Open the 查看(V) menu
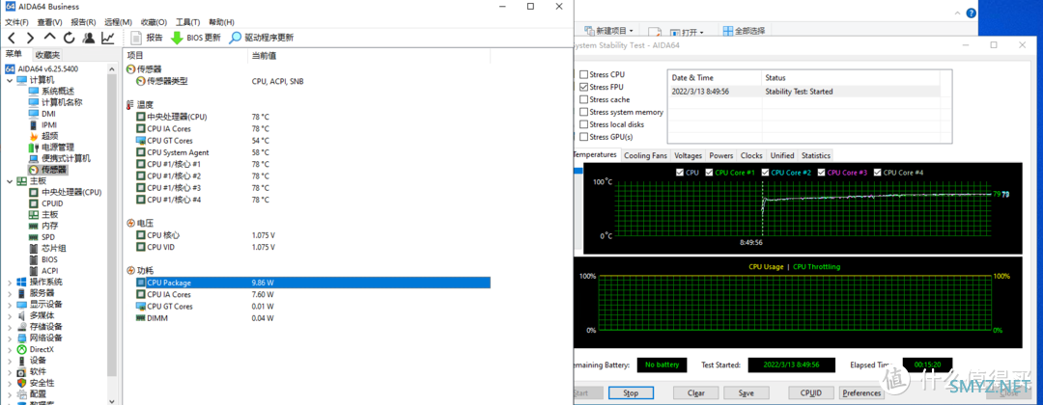Screen dimensions: 1043x405 (x=50, y=22)
